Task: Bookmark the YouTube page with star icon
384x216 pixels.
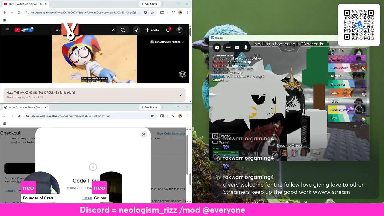Action: point(152,13)
